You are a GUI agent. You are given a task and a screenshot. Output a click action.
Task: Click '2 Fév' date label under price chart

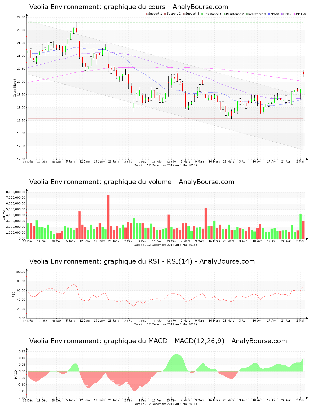128,161
